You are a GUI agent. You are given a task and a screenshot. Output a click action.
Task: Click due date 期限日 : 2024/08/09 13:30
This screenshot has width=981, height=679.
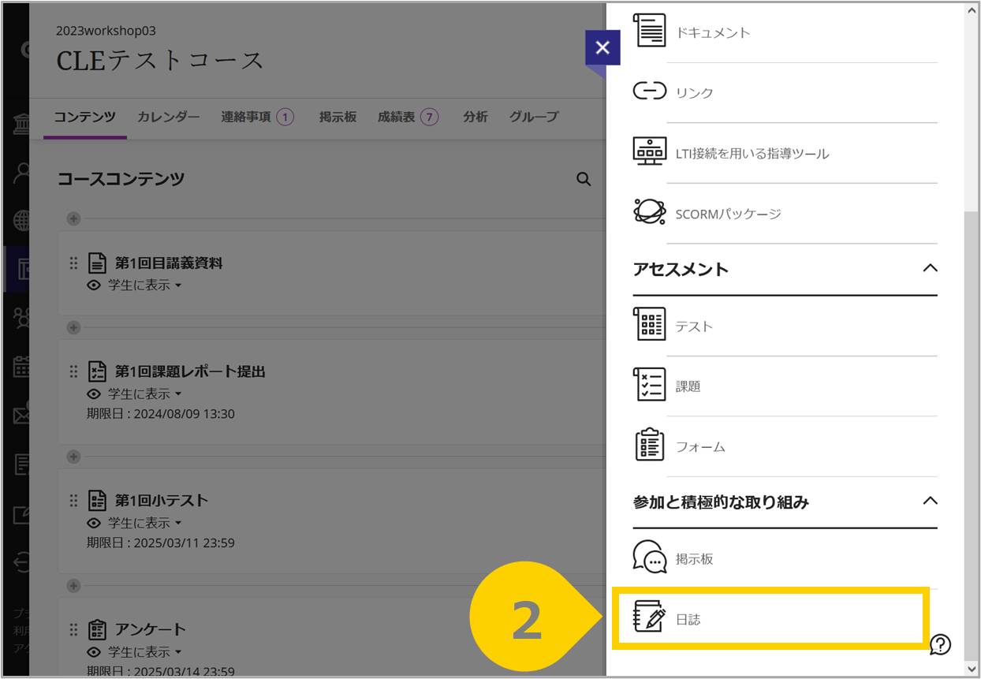[x=161, y=414]
